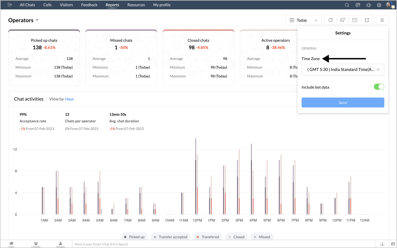Image resolution: width=397 pixels, height=248 pixels.
Task: Click the export report icon
Action: (367, 20)
